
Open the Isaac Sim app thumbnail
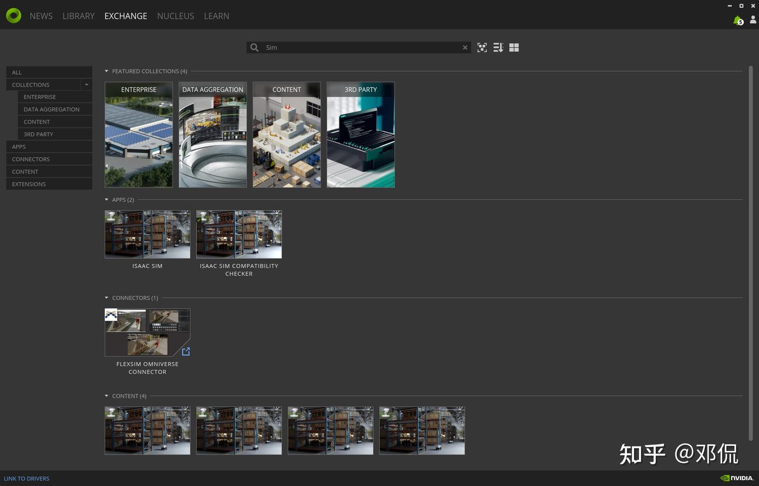click(148, 235)
